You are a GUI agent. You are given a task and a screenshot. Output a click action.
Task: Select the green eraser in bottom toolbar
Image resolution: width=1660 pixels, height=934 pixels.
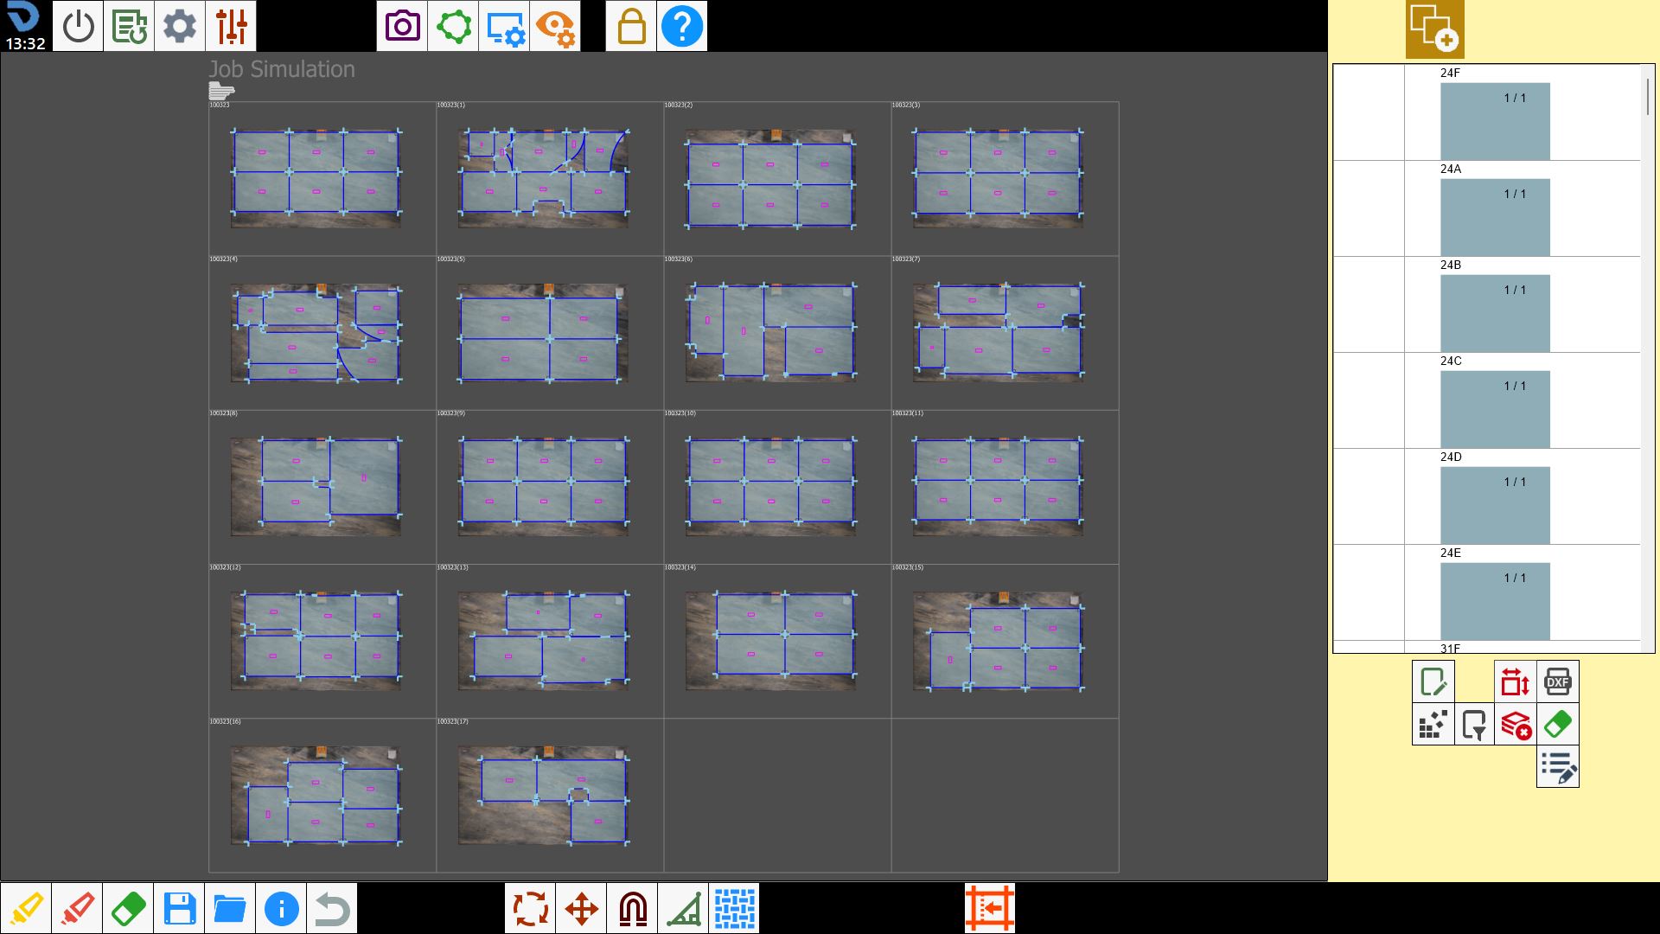(128, 908)
